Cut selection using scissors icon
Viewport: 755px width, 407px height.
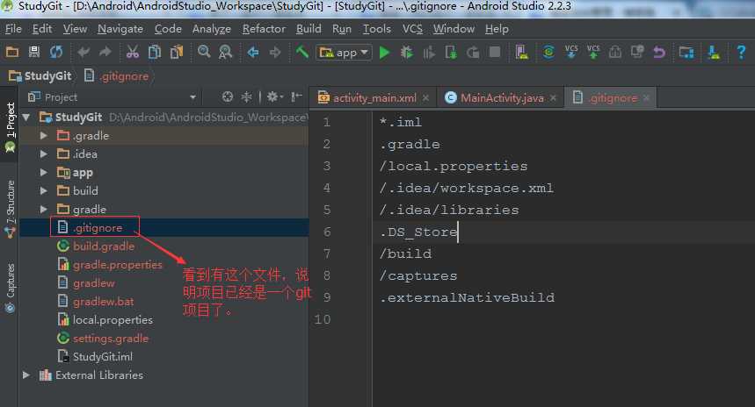pyautogui.click(x=133, y=52)
